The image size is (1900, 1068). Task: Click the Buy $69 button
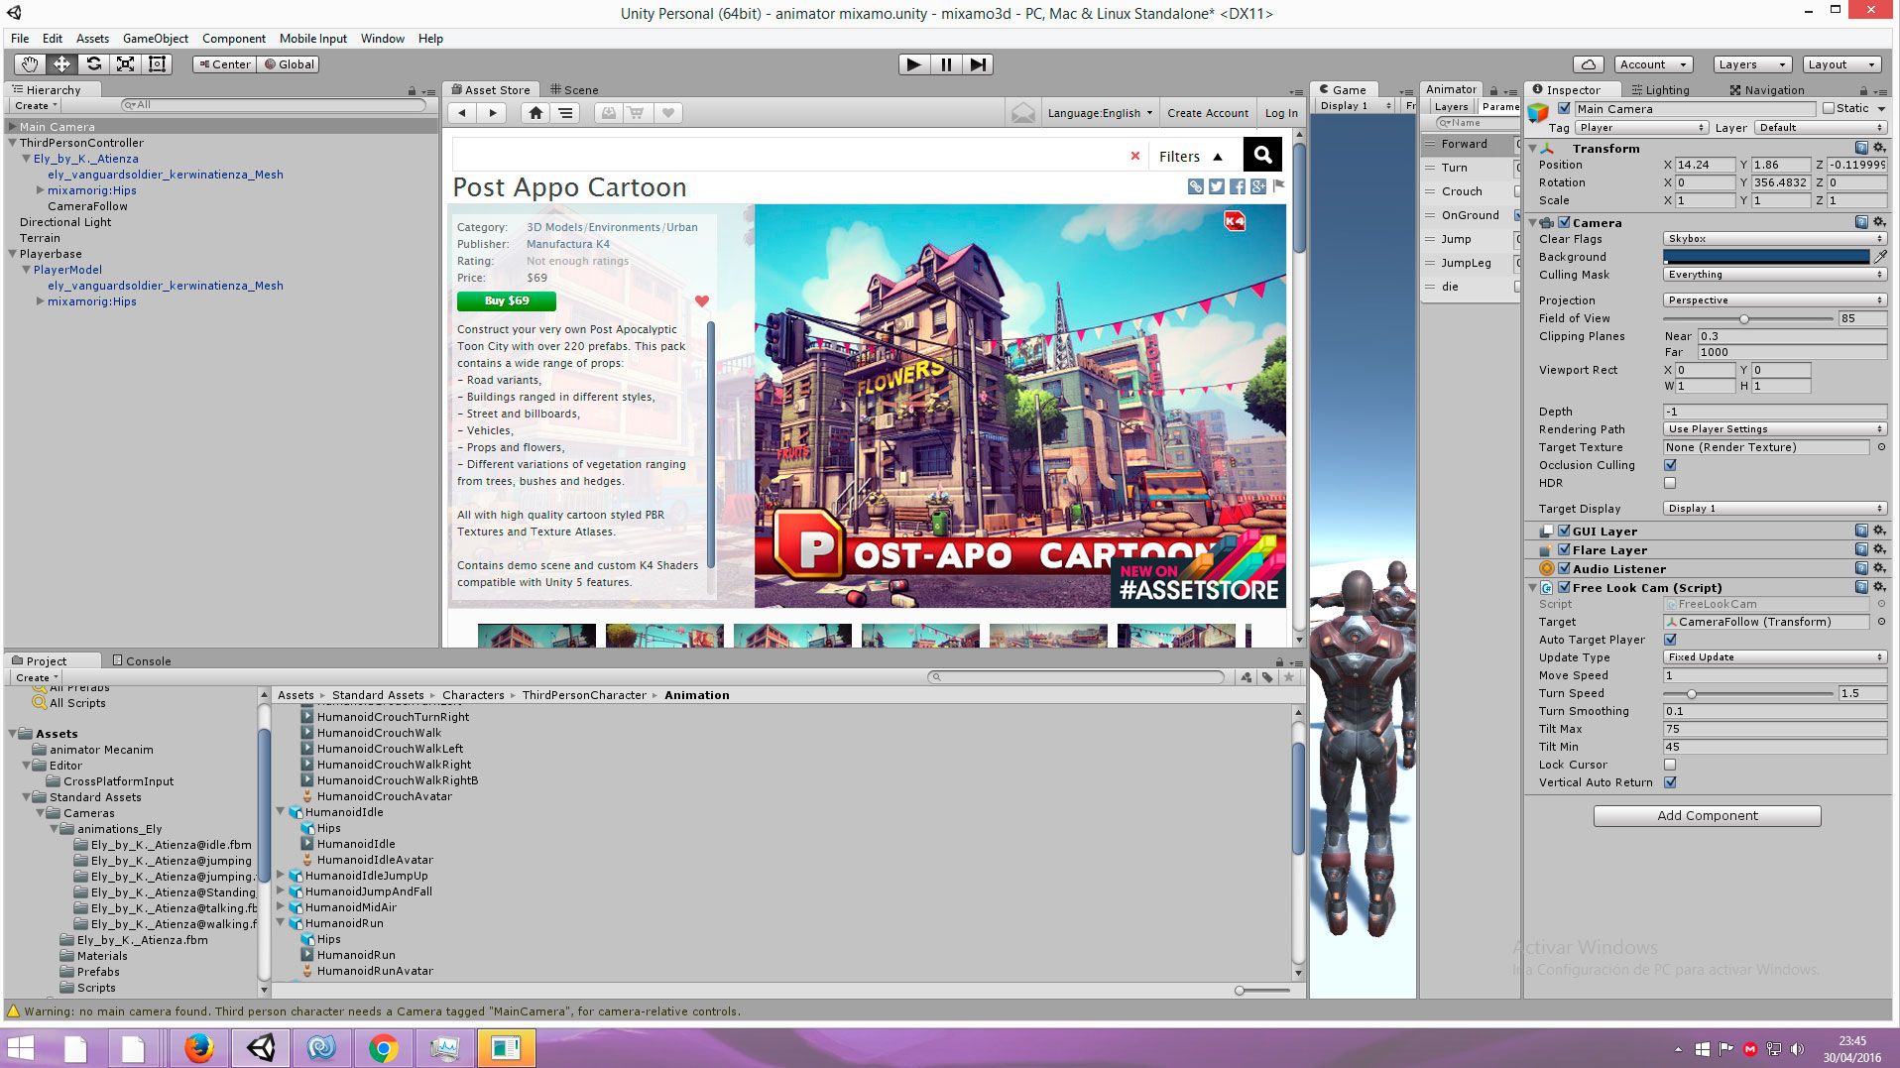click(x=507, y=300)
